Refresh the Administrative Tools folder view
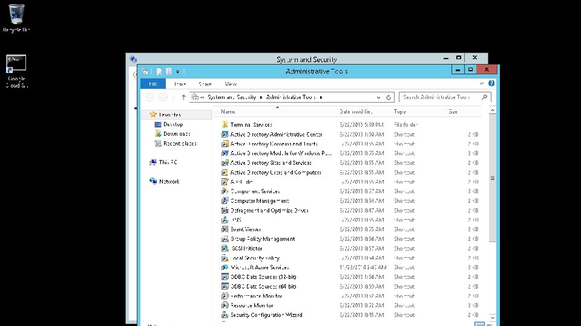The width and height of the screenshot is (581, 326). click(x=389, y=98)
